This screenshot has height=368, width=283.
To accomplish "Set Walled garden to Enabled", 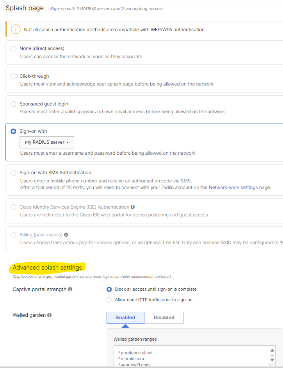I will point(125,318).
